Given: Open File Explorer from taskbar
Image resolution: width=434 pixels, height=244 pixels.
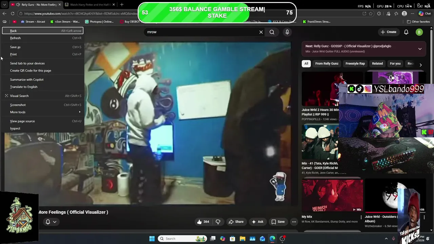Looking at the screenshot, I should (242, 239).
